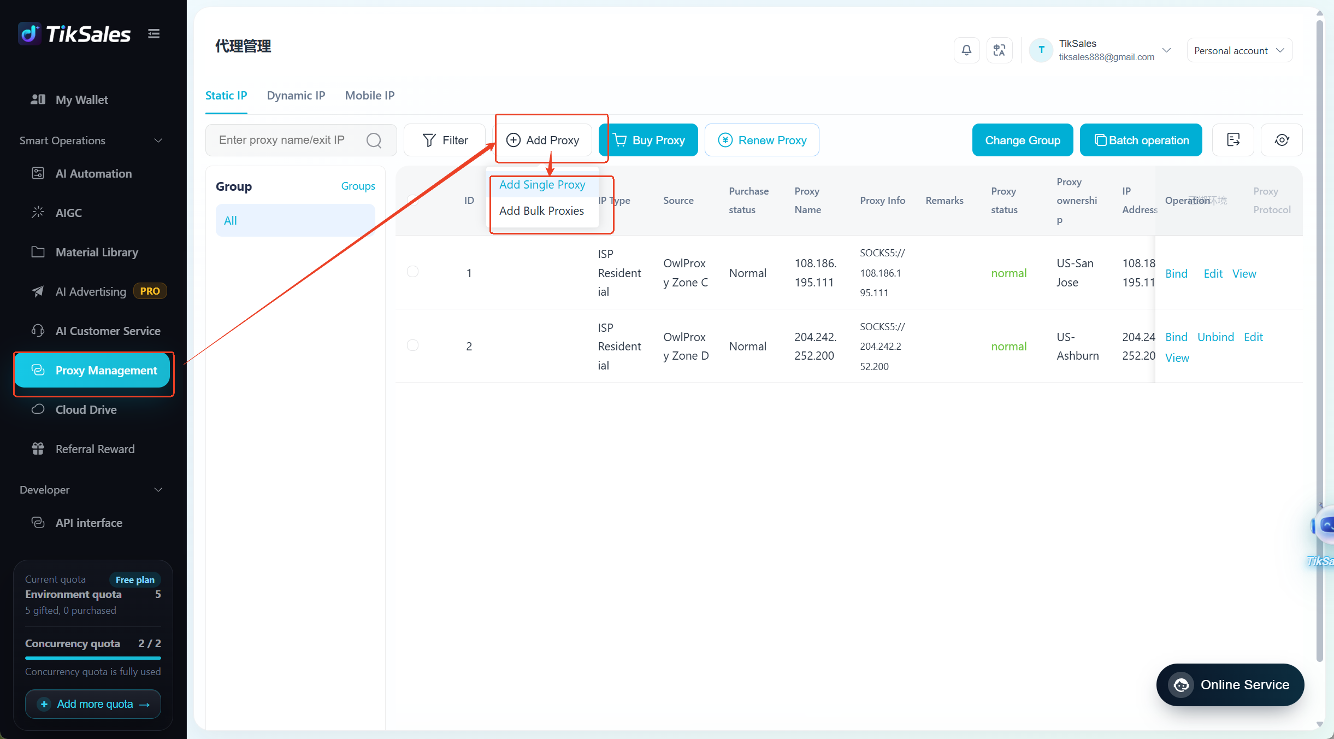Choose Add Bulk Proxies menu option
The height and width of the screenshot is (739, 1334).
coord(541,211)
